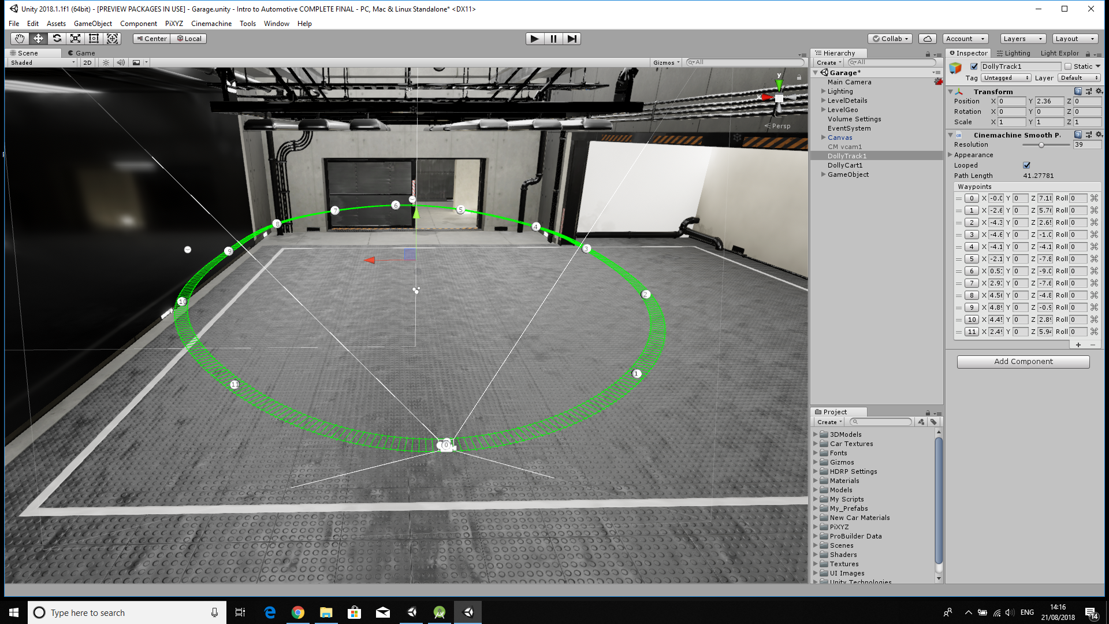
Task: Expand the Appearance section
Action: pyautogui.click(x=950, y=155)
